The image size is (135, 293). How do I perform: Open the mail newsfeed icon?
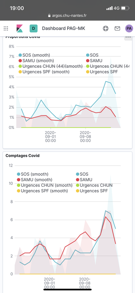[117, 29]
